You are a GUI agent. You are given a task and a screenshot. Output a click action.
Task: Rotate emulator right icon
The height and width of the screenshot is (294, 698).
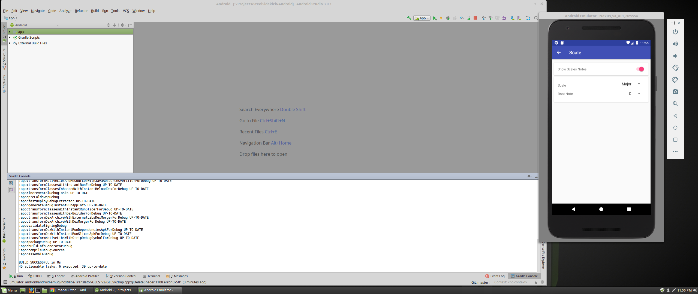pos(675,80)
